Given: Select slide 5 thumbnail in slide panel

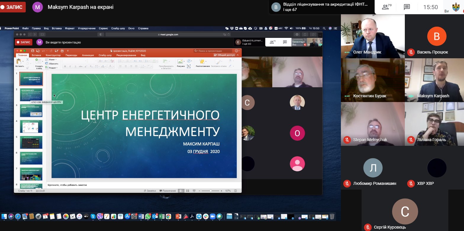Looking at the screenshot, I should [31, 142].
